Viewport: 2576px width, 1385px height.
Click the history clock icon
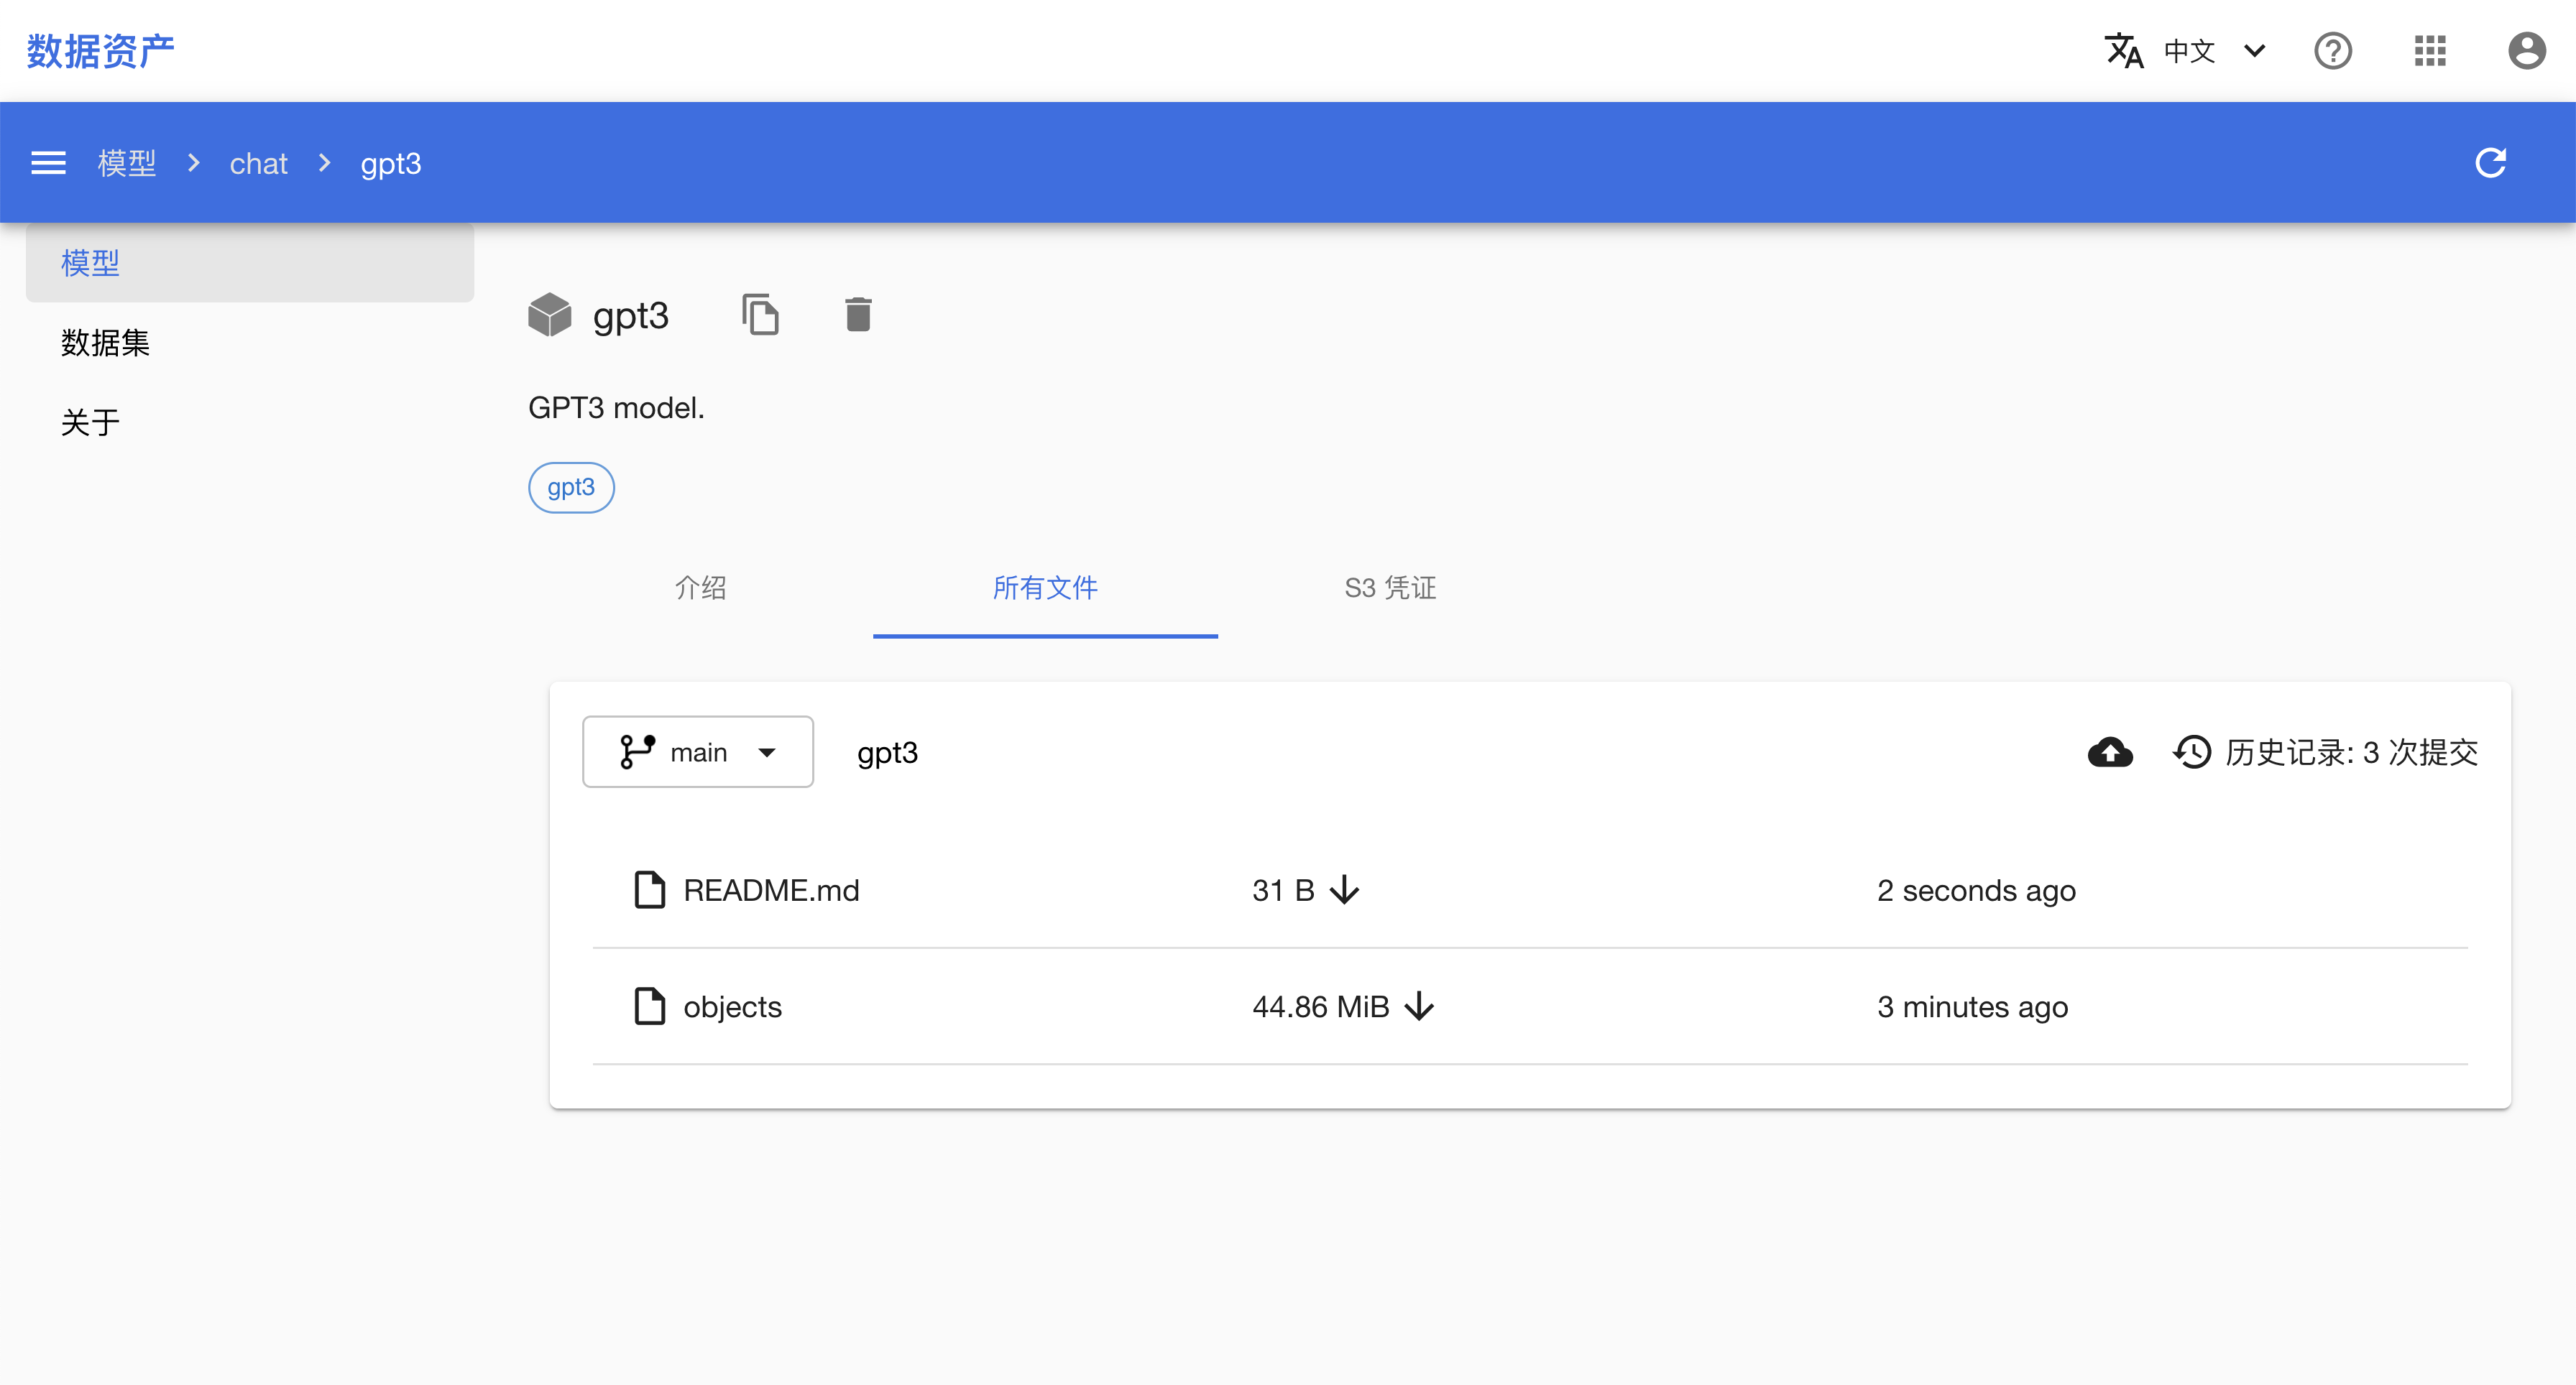2192,752
